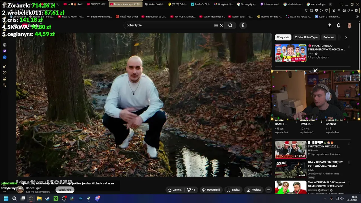361x203 pixels.
Task: Open the Daniel Batal bookmark
Action: (x=241, y=17)
